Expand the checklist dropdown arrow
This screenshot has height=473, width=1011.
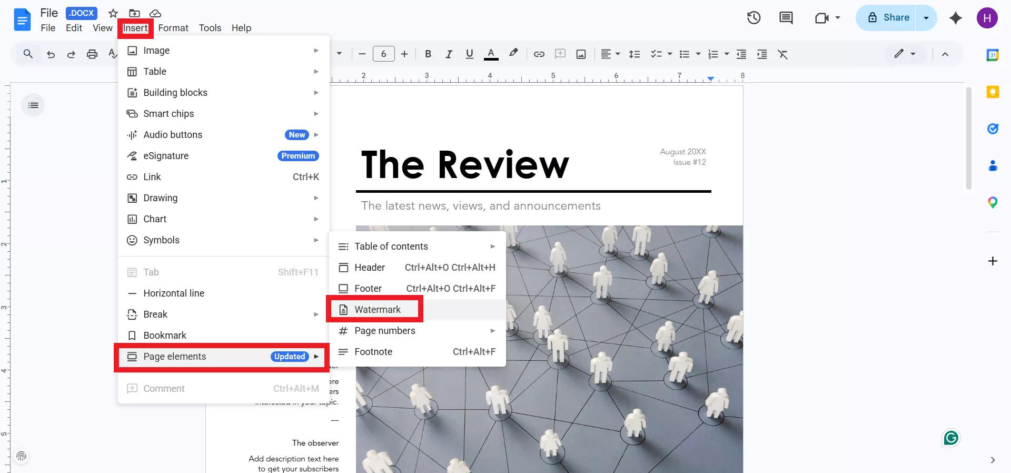point(670,54)
